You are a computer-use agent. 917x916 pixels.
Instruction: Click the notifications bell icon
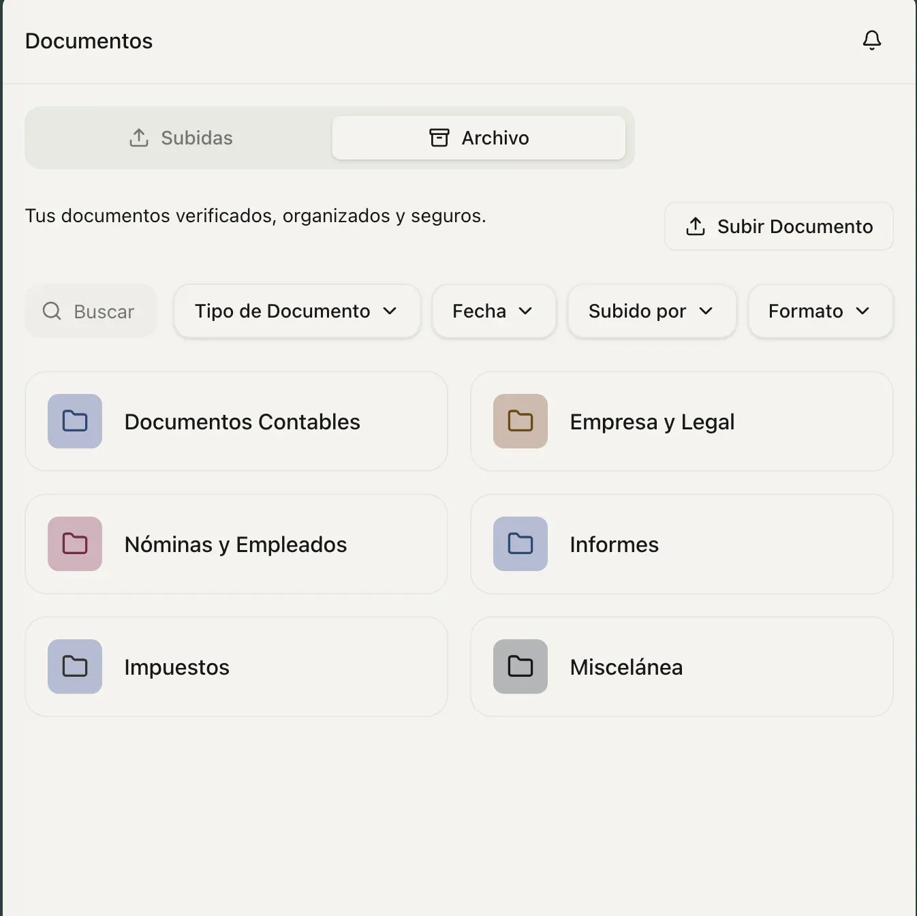(871, 41)
